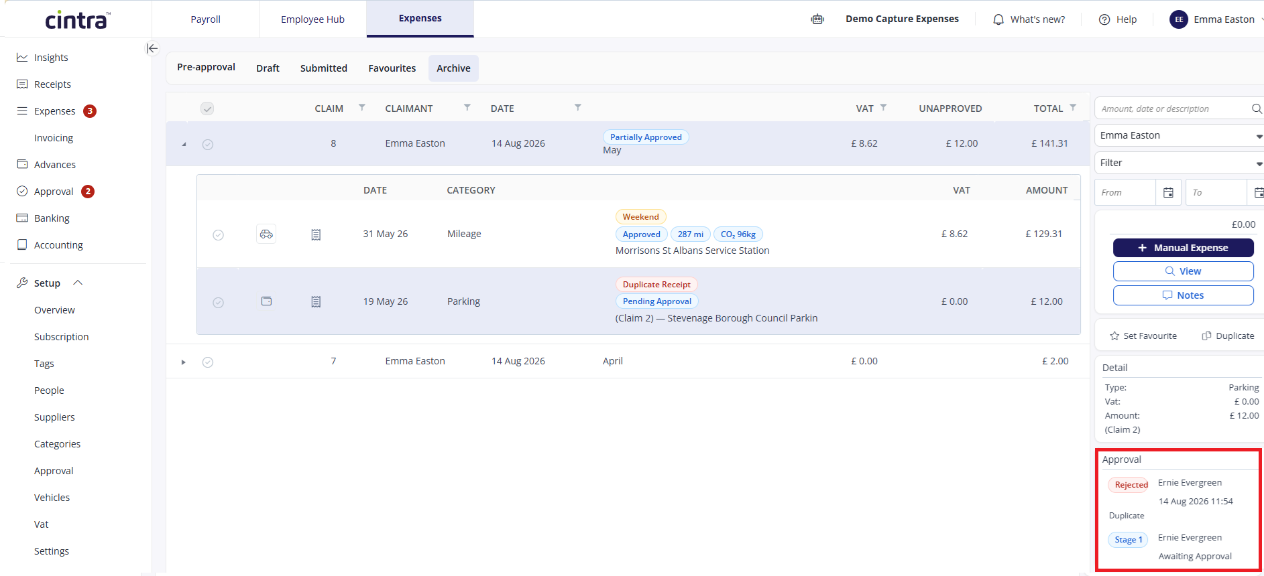Screen dimensions: 1264x576
Task: Collapse claim 8 row
Action: coord(184,145)
